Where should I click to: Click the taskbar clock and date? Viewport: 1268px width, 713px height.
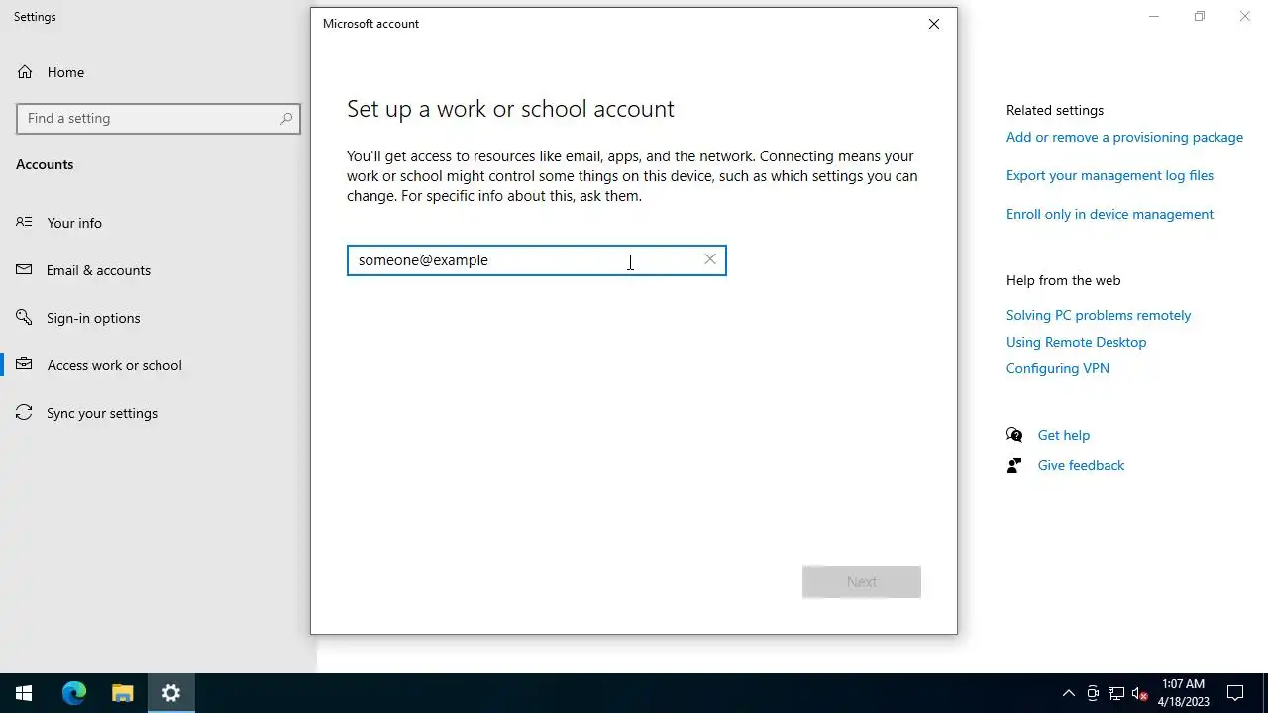[1184, 693]
